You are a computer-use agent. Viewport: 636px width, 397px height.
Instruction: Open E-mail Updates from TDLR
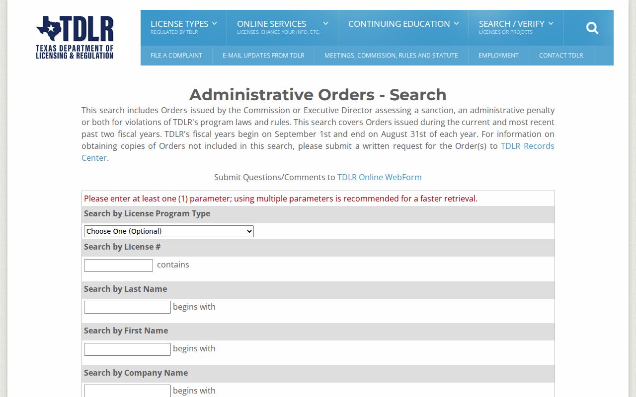(x=263, y=56)
